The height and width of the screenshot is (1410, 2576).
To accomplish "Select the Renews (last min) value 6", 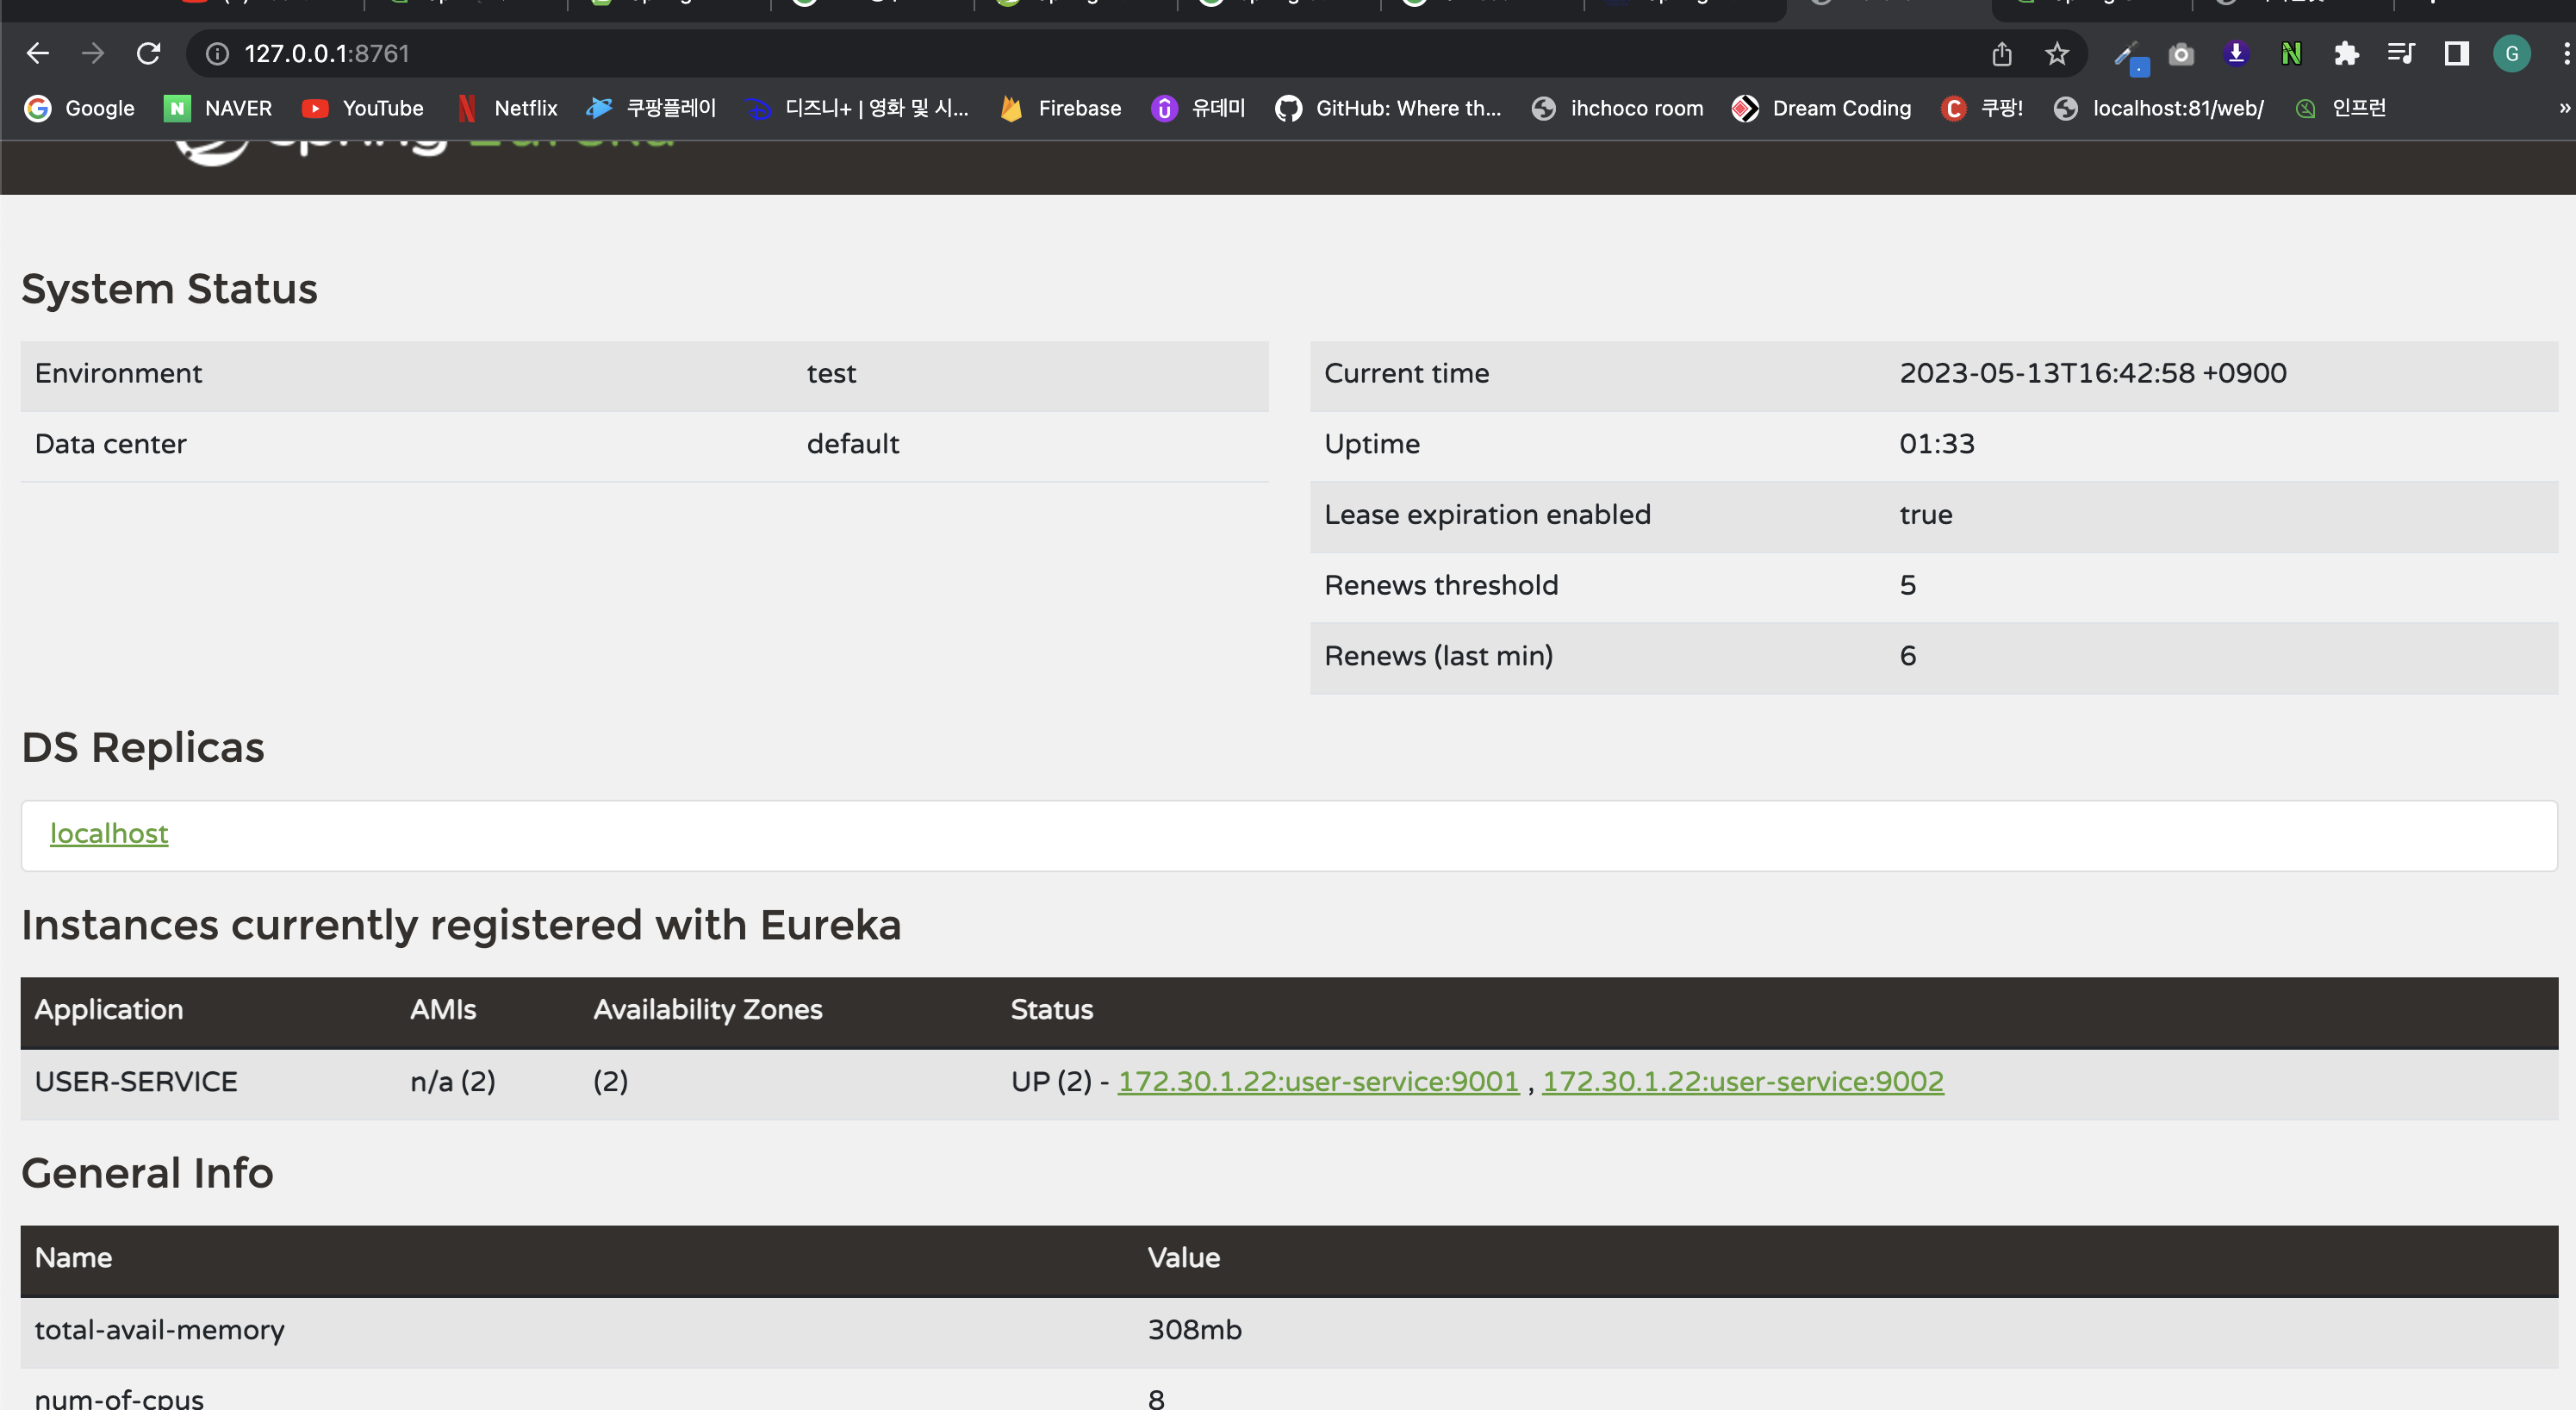I will click(1908, 656).
